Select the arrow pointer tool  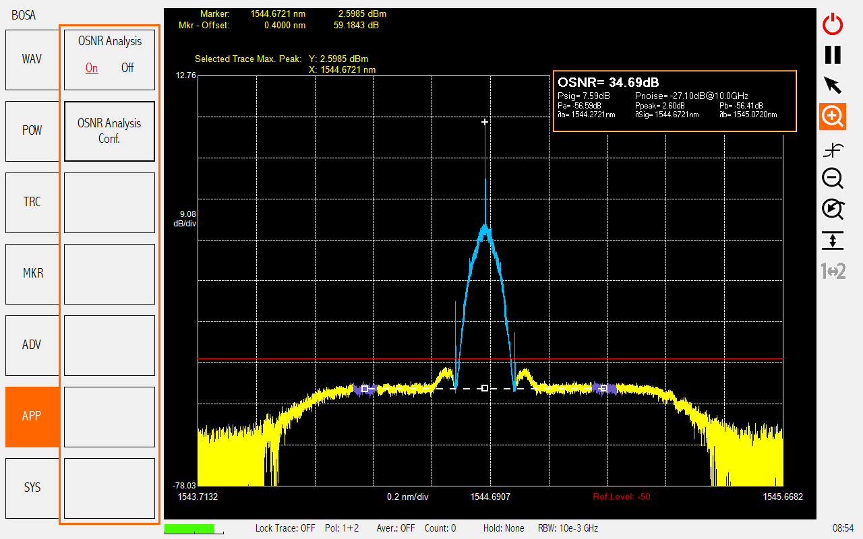tap(833, 86)
